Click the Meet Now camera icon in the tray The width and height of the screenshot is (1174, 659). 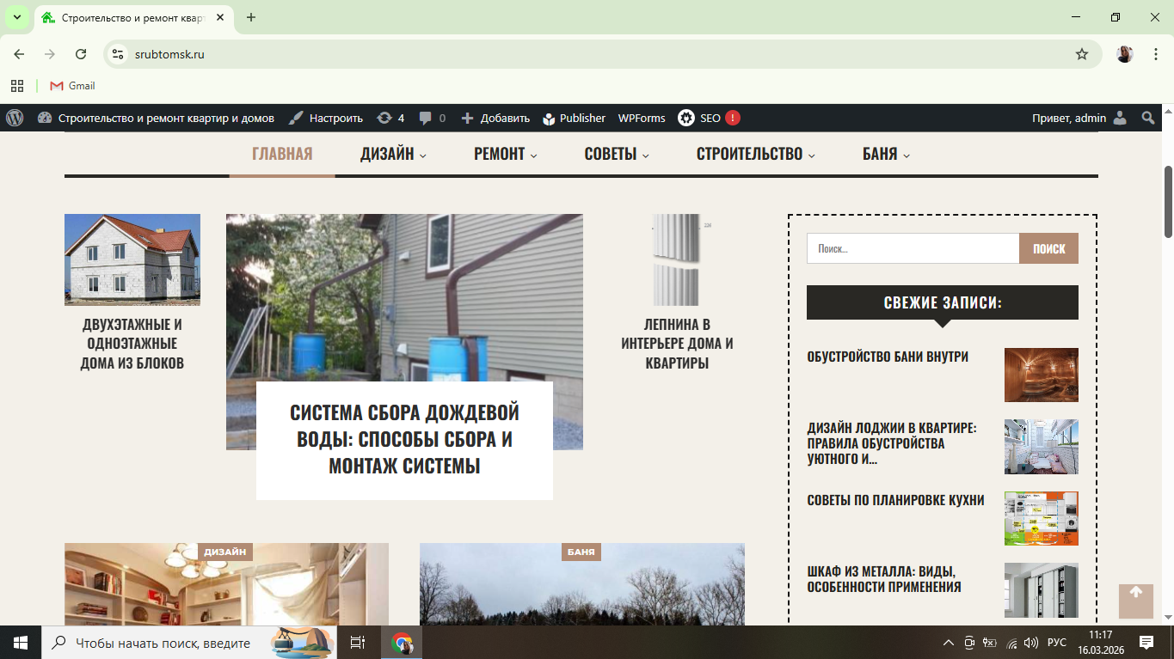point(969,643)
